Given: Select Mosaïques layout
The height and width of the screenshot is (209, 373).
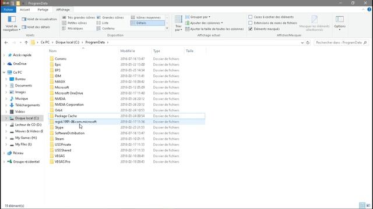Looking at the screenshot, I should point(72,28).
